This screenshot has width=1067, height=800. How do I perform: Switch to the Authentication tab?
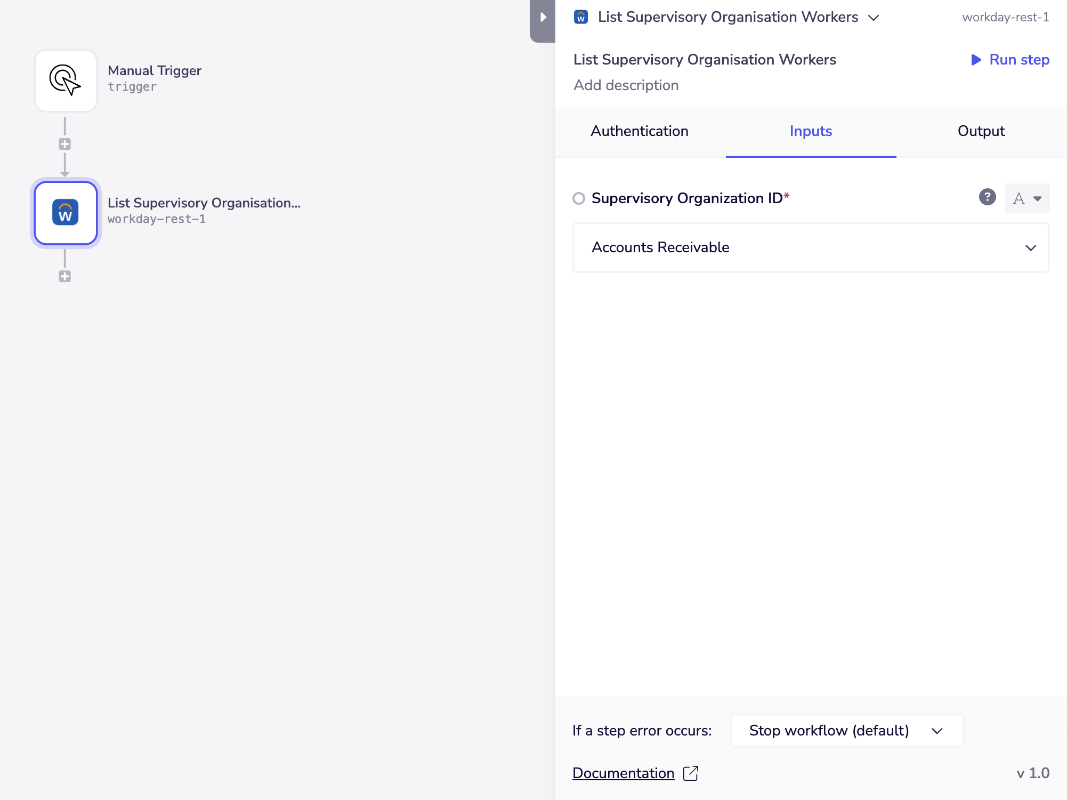point(639,131)
